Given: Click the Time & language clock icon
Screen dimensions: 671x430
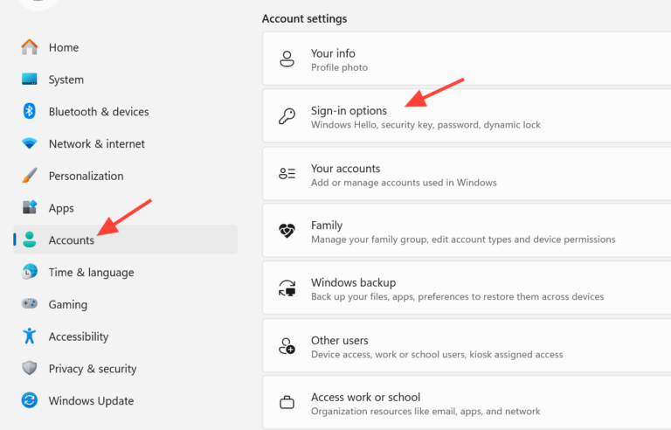Looking at the screenshot, I should [x=30, y=272].
